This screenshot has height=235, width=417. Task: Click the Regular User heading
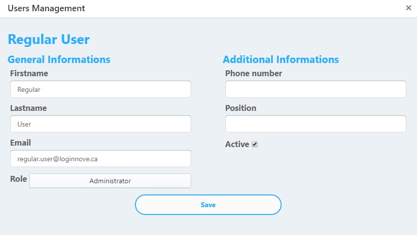(49, 40)
